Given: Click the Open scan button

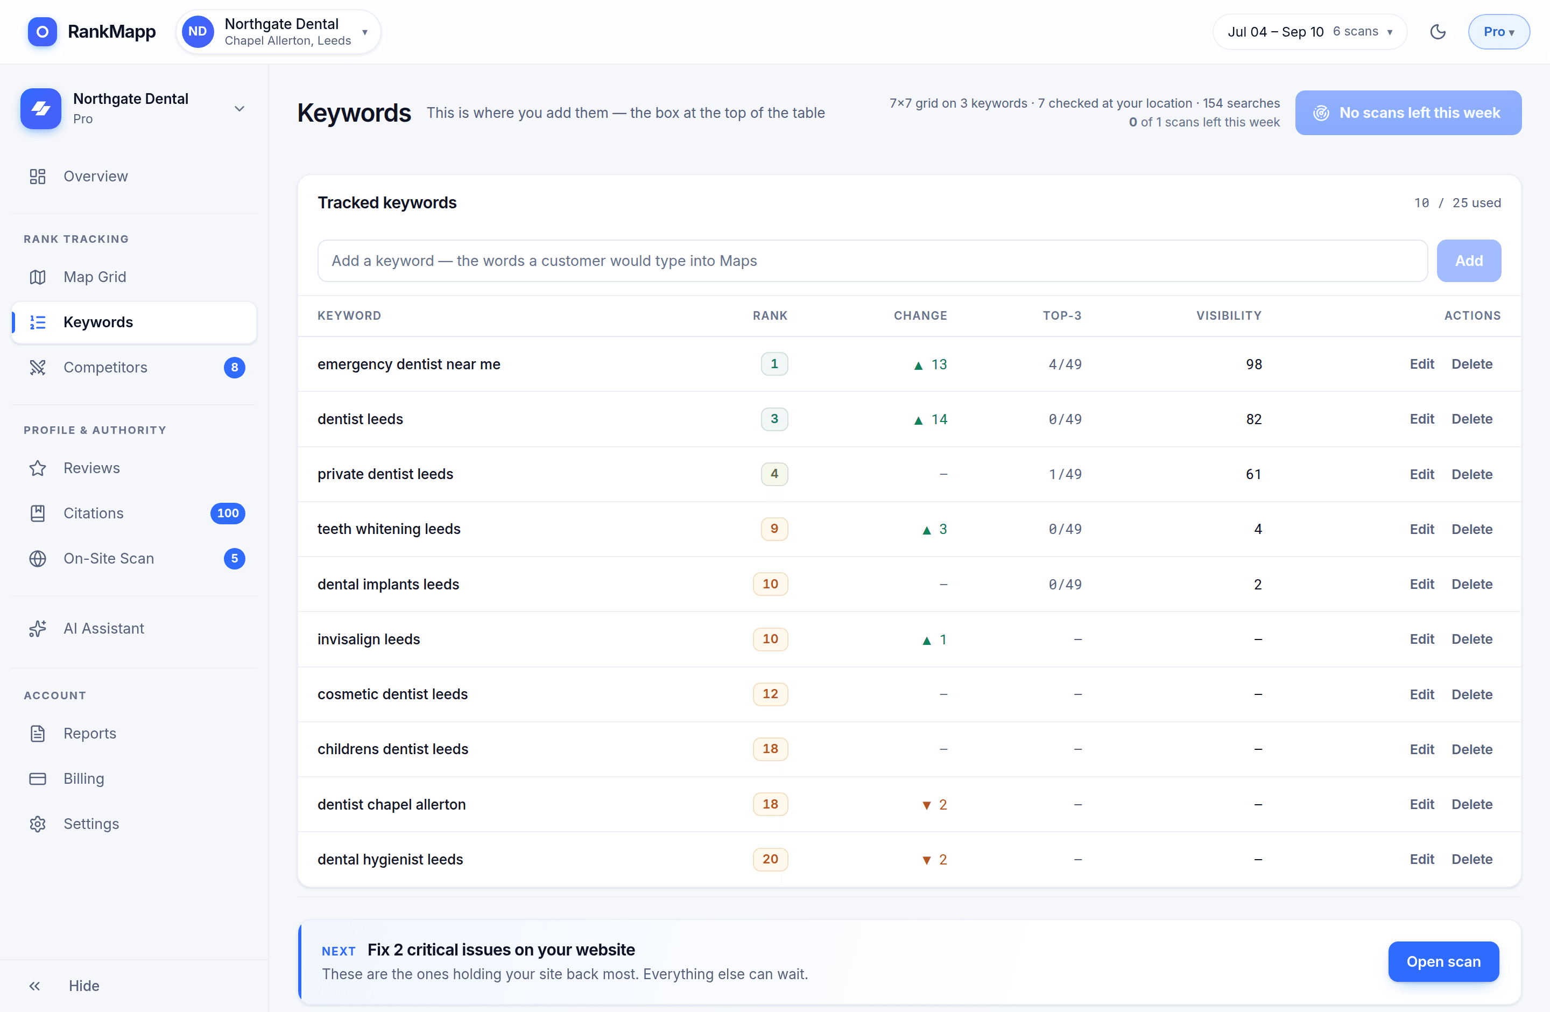Looking at the screenshot, I should [1443, 961].
